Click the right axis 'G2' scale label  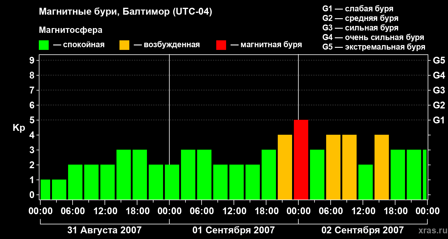pos(439,105)
